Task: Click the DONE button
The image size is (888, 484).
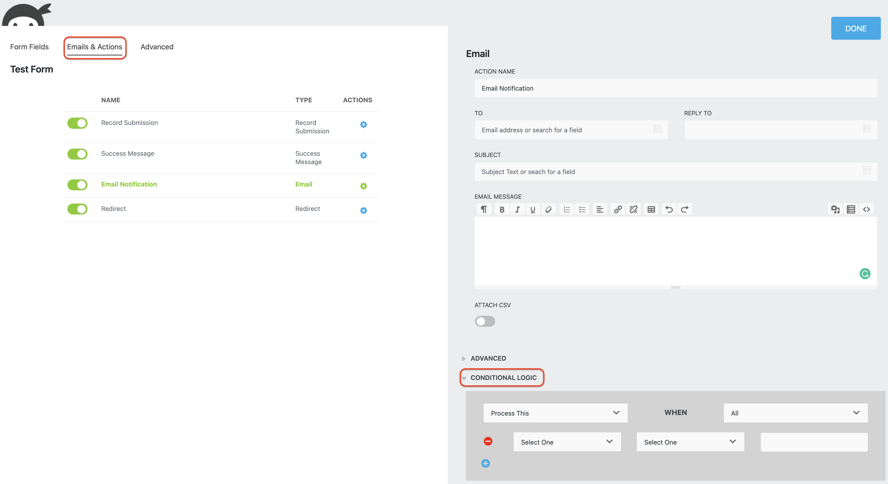Action: tap(856, 28)
